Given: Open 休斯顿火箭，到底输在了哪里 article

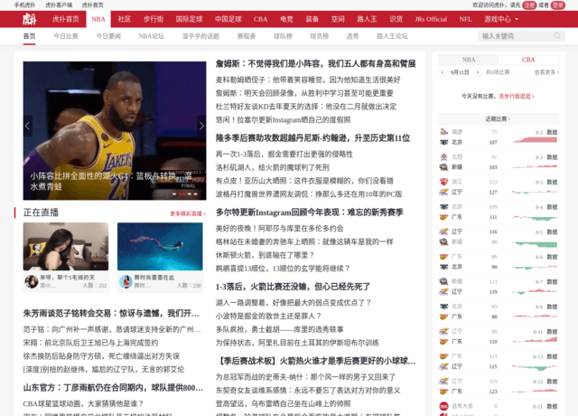Looking at the screenshot, I should pos(265,255).
